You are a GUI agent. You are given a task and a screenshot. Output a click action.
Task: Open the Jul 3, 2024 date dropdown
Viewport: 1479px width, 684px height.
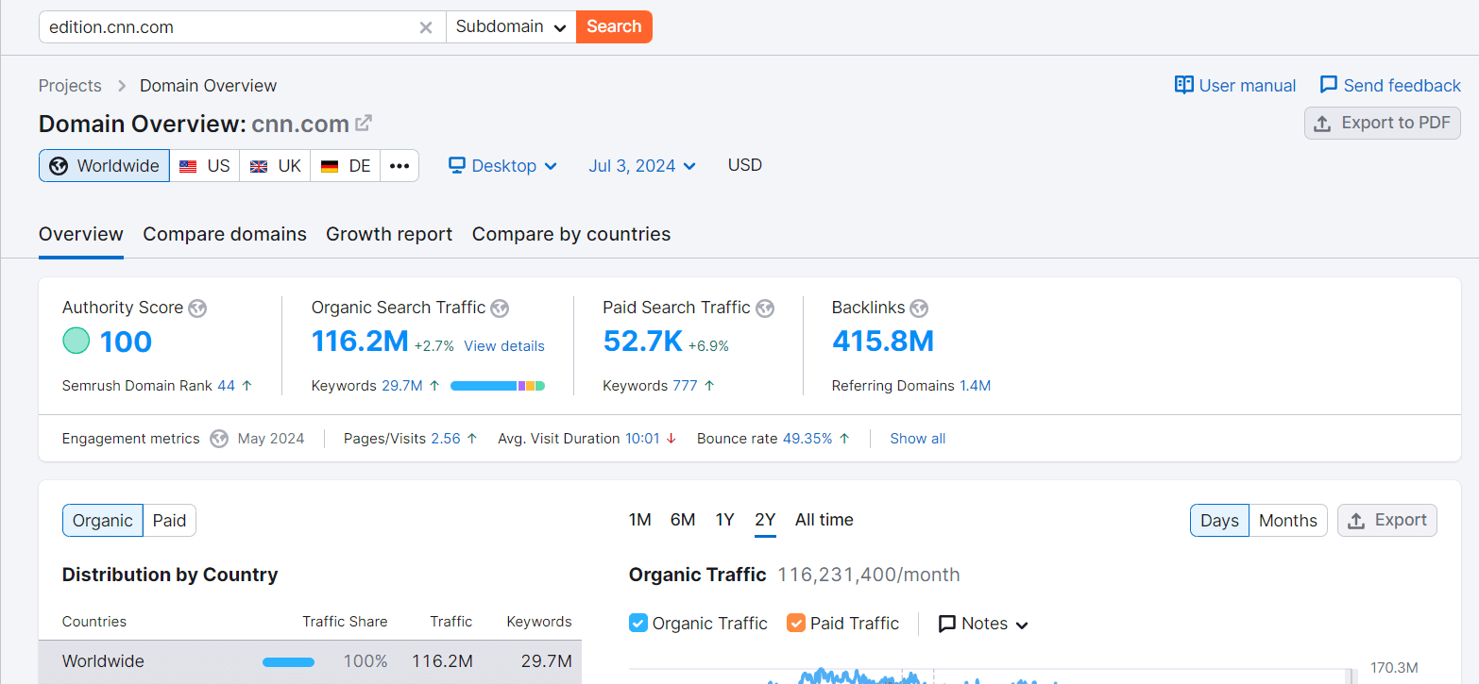642,166
